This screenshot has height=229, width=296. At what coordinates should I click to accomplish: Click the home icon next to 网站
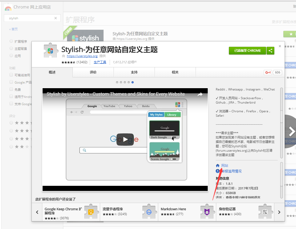coord(218,166)
